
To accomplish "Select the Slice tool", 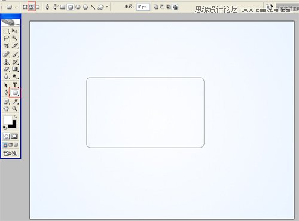I will [14, 45].
